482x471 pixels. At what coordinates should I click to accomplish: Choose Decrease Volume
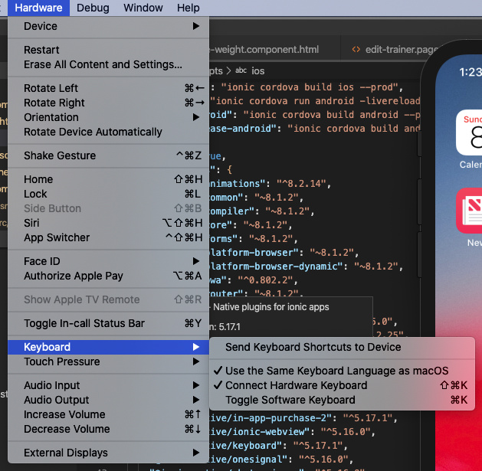point(108,429)
